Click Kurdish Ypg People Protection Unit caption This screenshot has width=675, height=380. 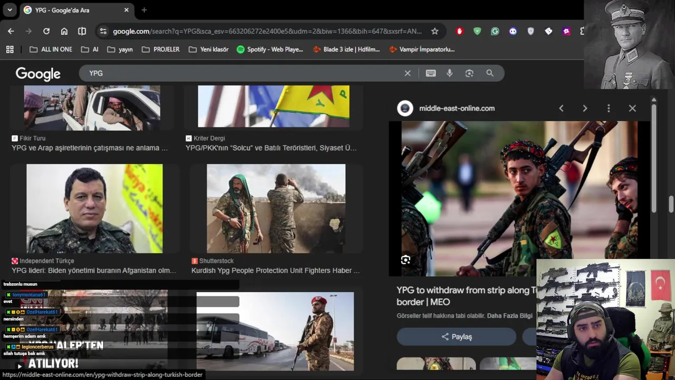[275, 270]
